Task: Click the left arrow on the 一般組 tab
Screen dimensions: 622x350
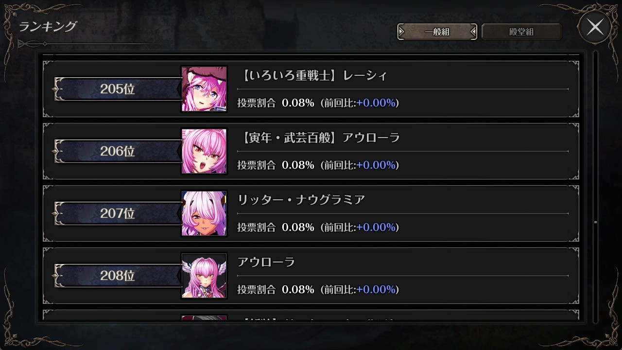Action: click(402, 32)
